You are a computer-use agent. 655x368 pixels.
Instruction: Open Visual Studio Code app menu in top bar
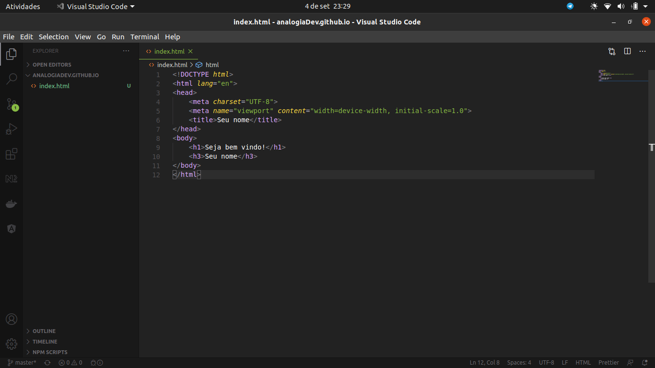point(95,6)
